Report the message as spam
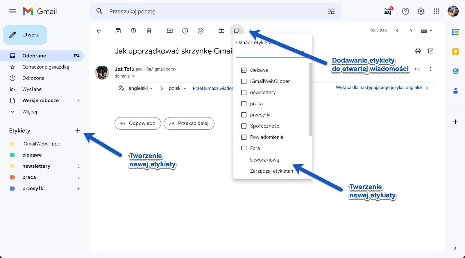This screenshot has width=465, height=258. (133, 31)
